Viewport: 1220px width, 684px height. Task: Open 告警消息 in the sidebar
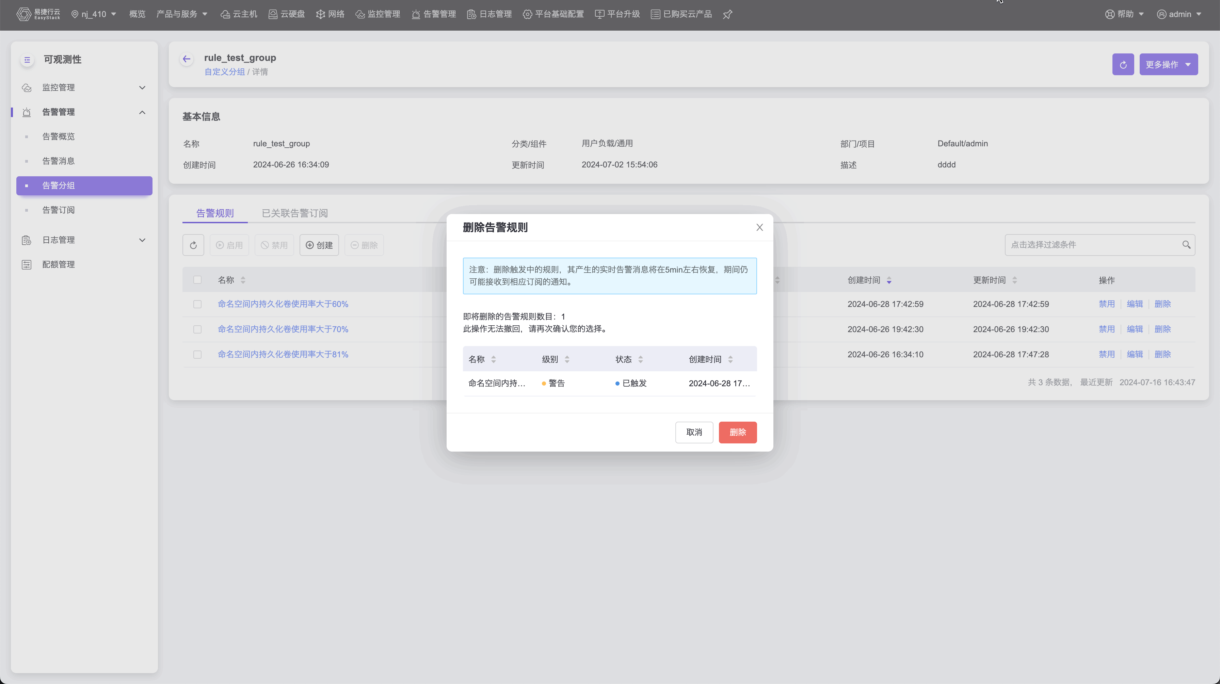pos(58,161)
